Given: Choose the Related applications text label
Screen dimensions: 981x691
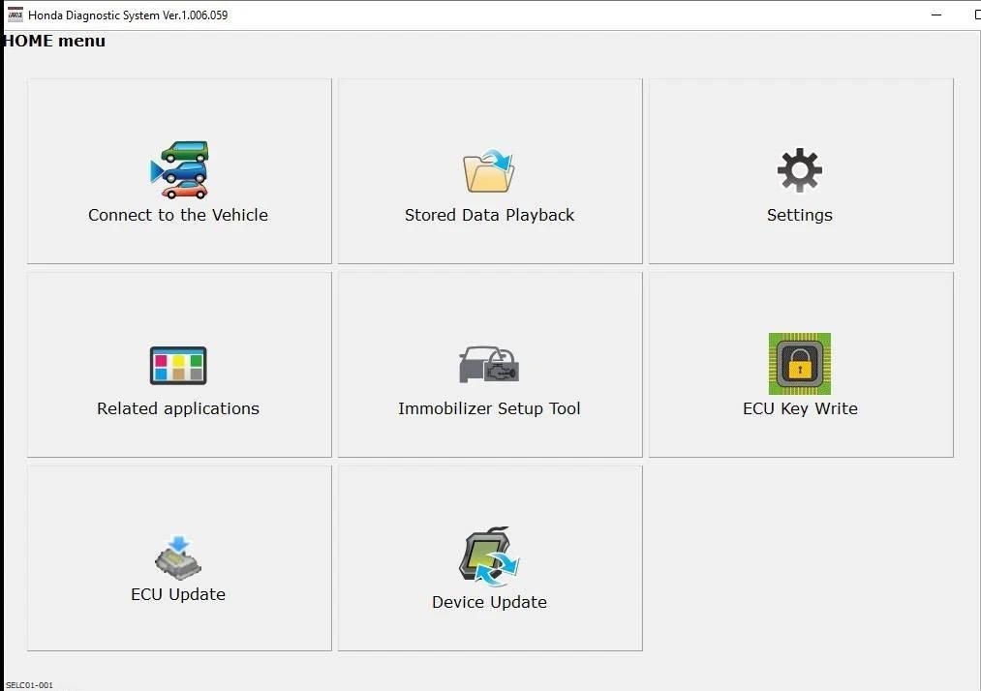Looking at the screenshot, I should point(178,408).
